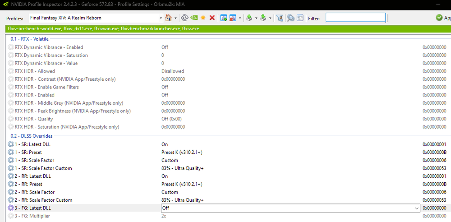
Task: Click 83% Ultra Quality+ value of SR: Scale Factor Custom
Action: click(x=182, y=168)
